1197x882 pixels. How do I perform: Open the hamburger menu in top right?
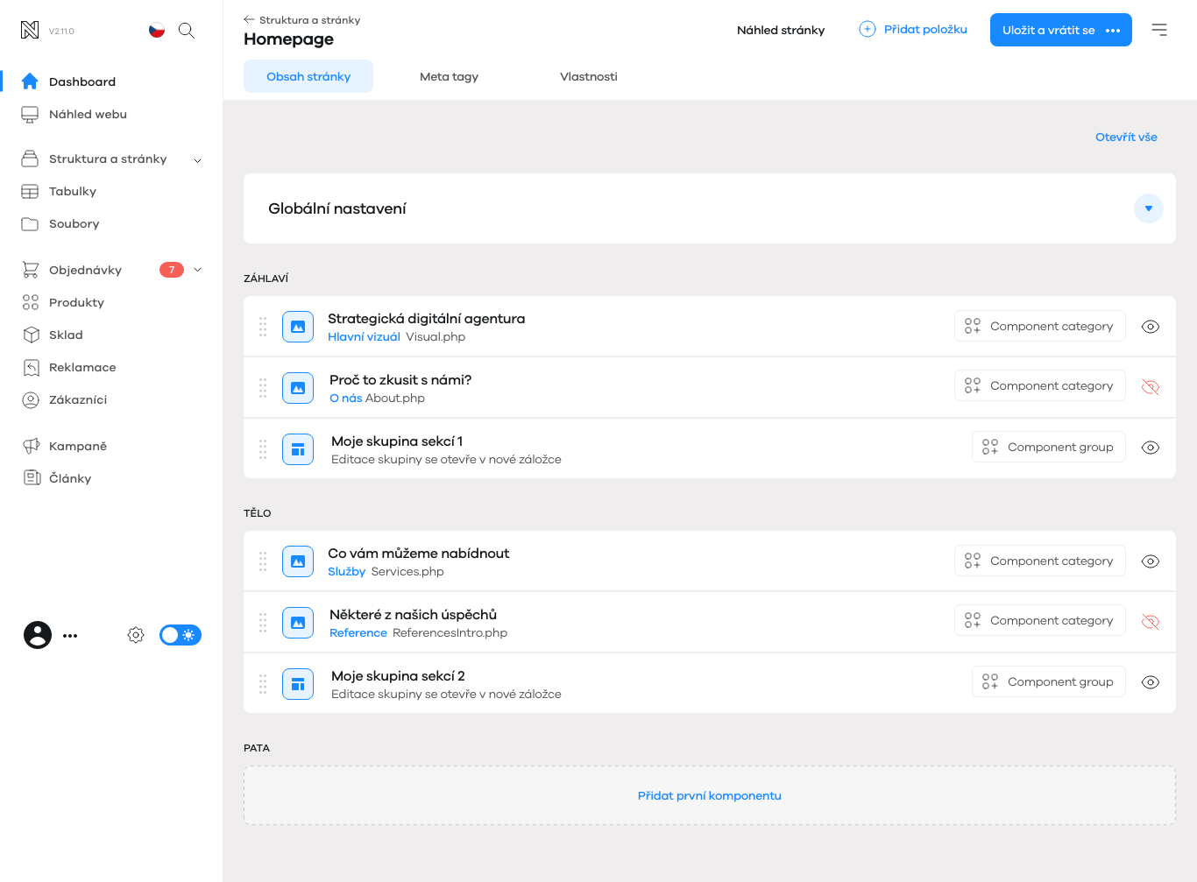[x=1158, y=30]
